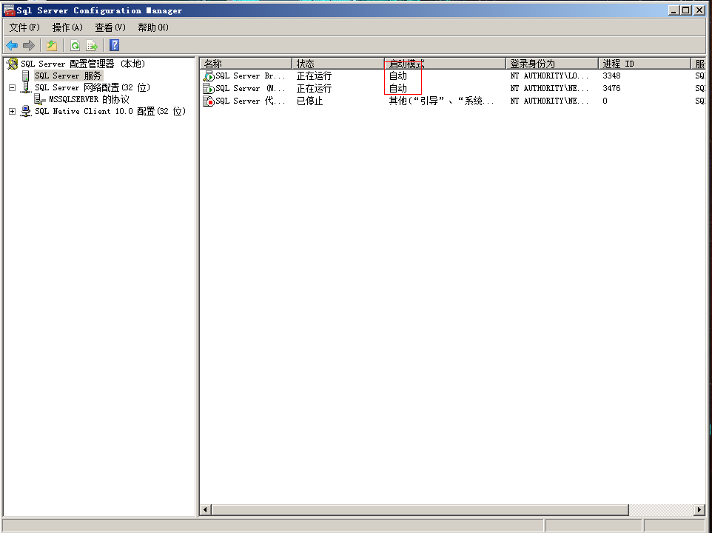The height and width of the screenshot is (533, 712).
Task: Click the horizontal scrollbar right arrow
Action: (x=699, y=510)
